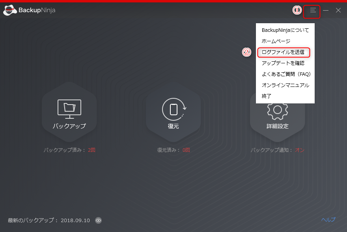This screenshot has width=347, height=232.
Task: Click the バックアップ済み text
Action: pyautogui.click(x=64, y=150)
